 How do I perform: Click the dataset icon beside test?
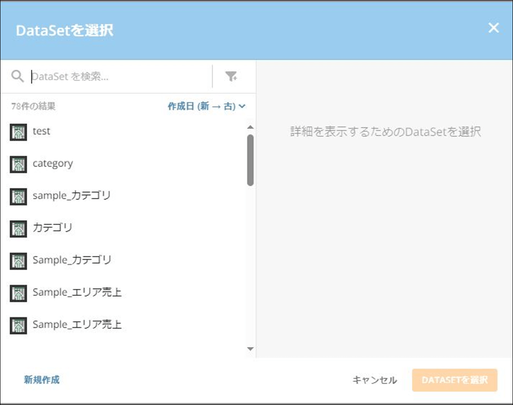coord(18,132)
